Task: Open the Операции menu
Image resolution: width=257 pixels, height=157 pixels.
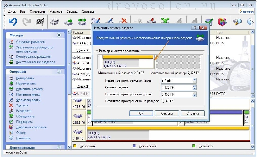Action: pyautogui.click(x=37, y=11)
